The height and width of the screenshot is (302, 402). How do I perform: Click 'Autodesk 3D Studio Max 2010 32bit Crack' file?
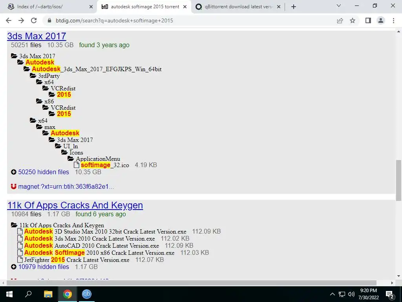point(105,231)
